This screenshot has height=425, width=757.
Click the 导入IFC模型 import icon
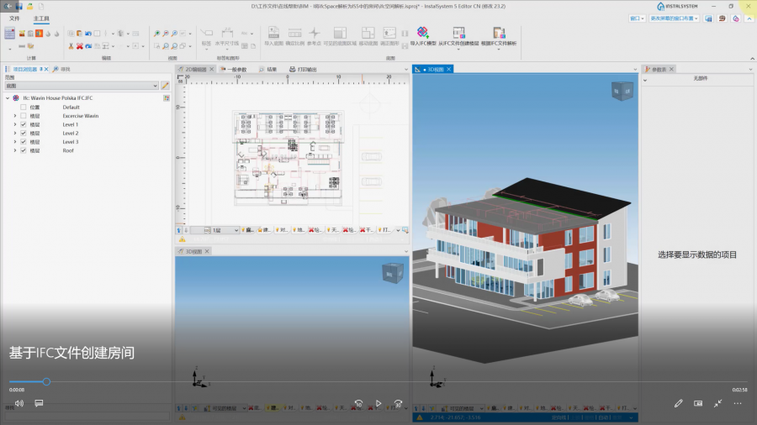(x=422, y=34)
